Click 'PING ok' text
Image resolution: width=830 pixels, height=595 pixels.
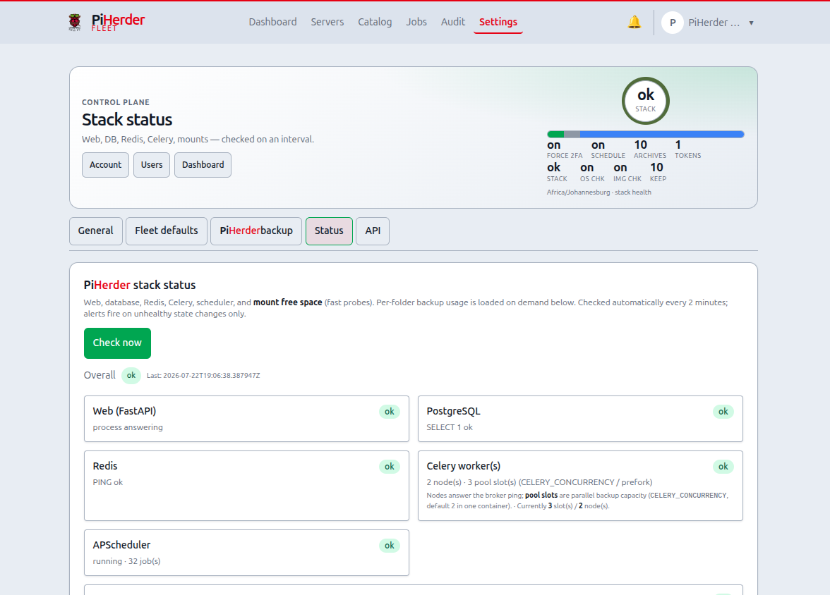tap(107, 482)
